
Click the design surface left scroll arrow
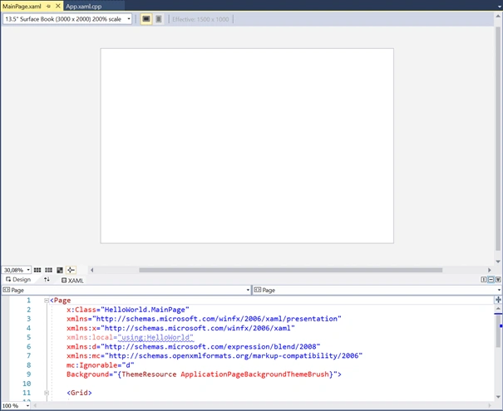(92, 270)
